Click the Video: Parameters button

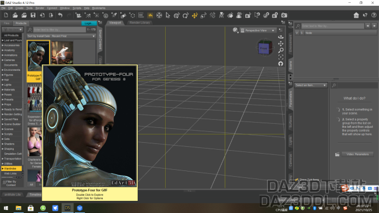[x=358, y=154]
